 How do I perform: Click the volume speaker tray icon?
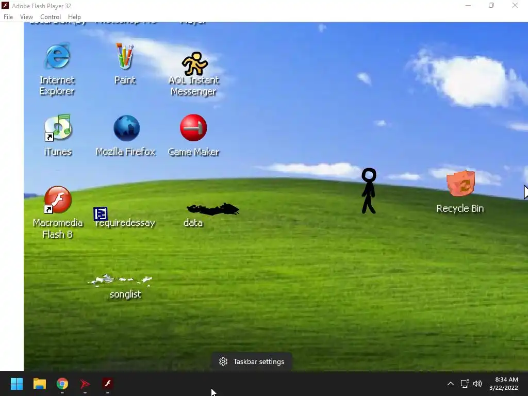477,384
